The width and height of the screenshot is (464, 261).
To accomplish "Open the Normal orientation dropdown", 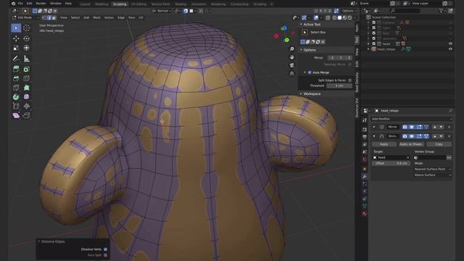I will click(x=162, y=11).
